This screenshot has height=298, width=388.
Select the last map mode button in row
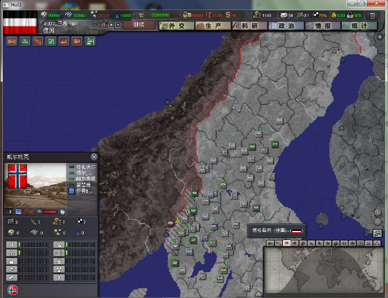pos(377,243)
